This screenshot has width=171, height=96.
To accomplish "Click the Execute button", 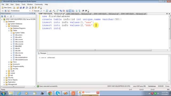I will 36,11.
